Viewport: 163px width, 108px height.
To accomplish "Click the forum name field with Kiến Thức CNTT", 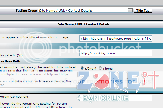I will [x=116, y=39].
